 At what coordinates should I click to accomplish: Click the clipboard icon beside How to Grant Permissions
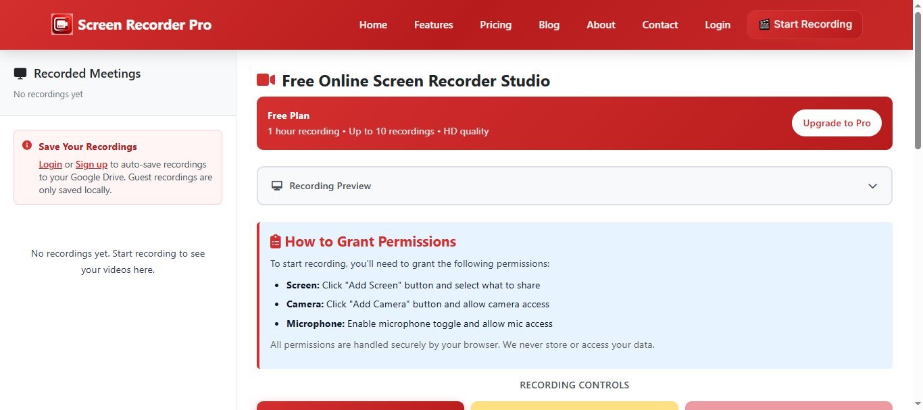(276, 242)
